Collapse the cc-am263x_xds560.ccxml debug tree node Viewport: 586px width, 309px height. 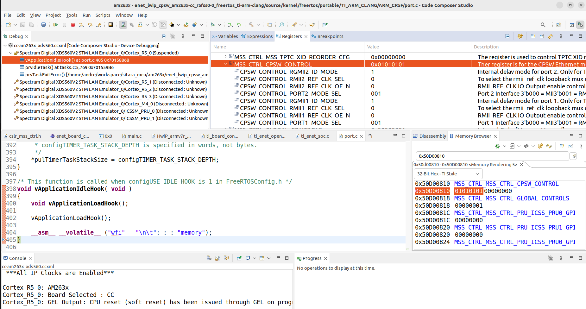pos(5,46)
